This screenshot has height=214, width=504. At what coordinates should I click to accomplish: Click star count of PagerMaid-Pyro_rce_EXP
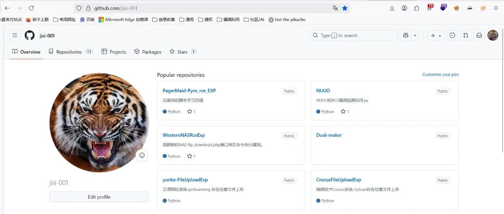(191, 112)
